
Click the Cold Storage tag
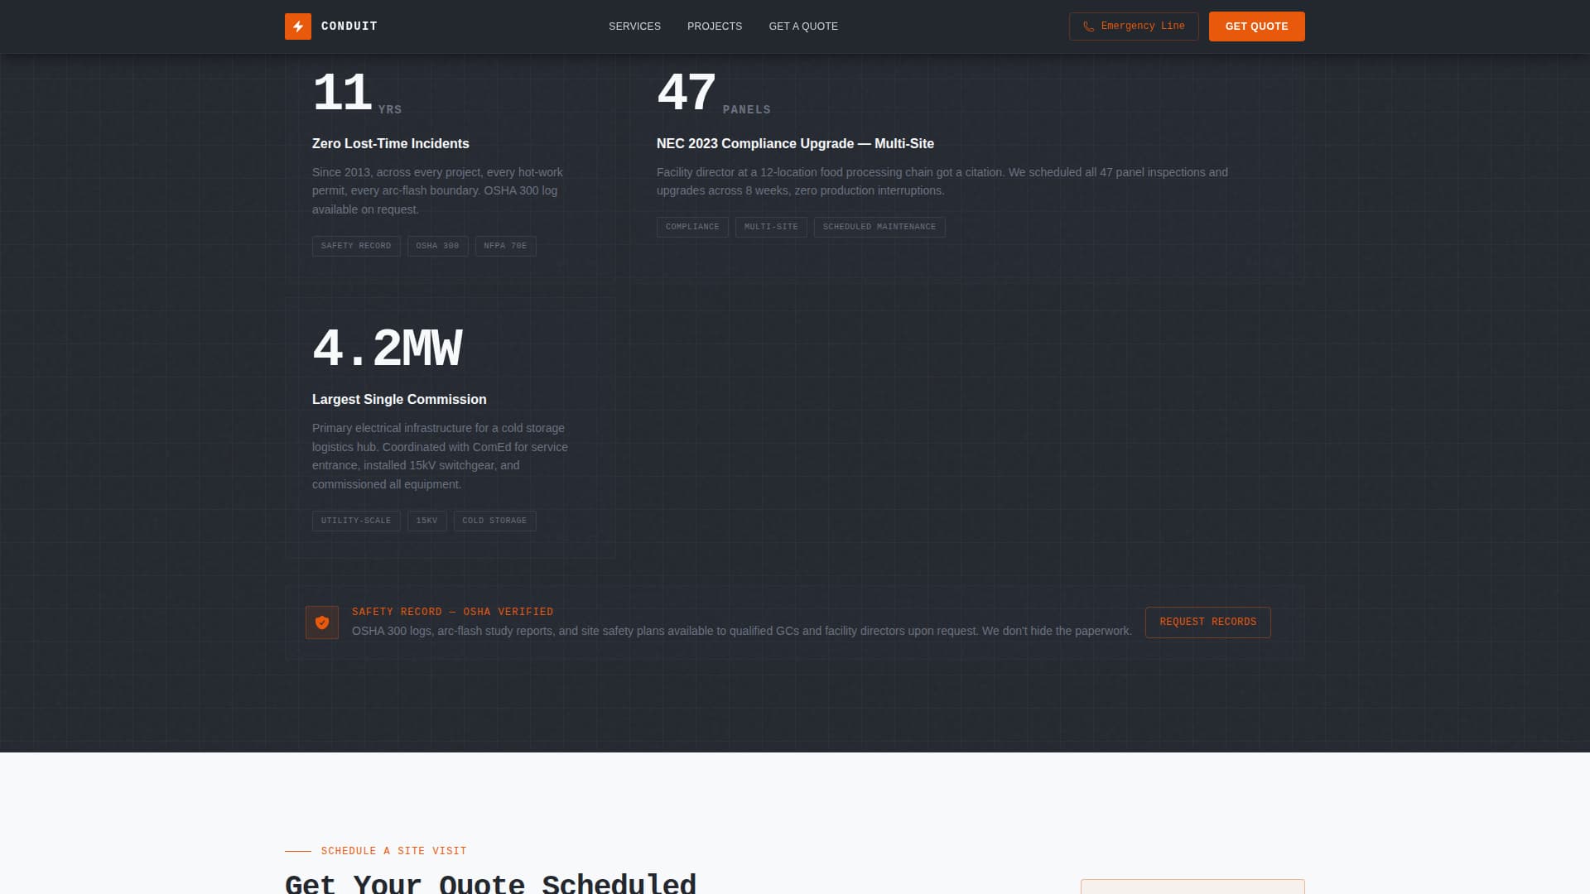(494, 521)
